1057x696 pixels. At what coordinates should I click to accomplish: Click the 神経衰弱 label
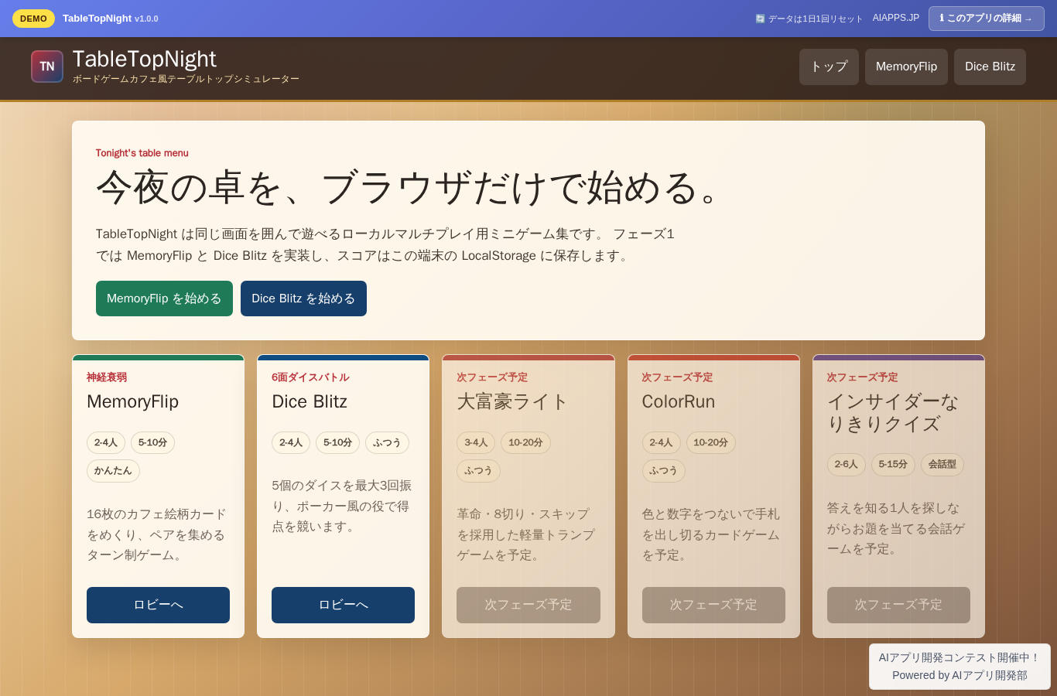(107, 377)
